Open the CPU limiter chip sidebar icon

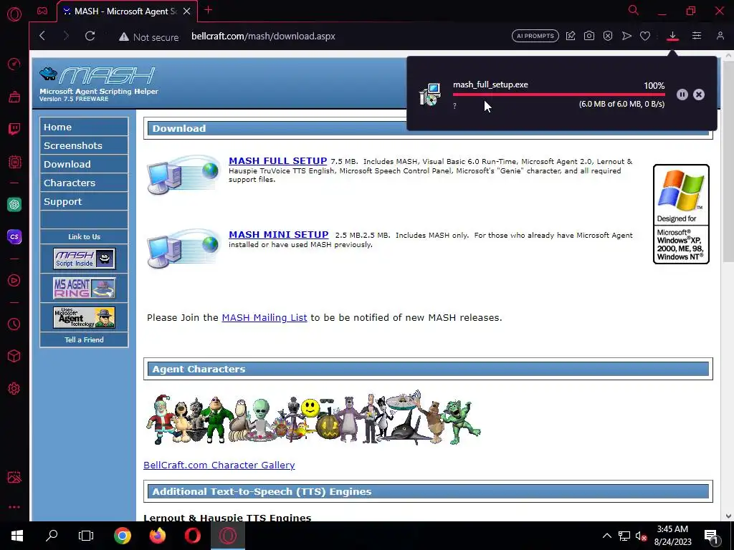point(14,162)
